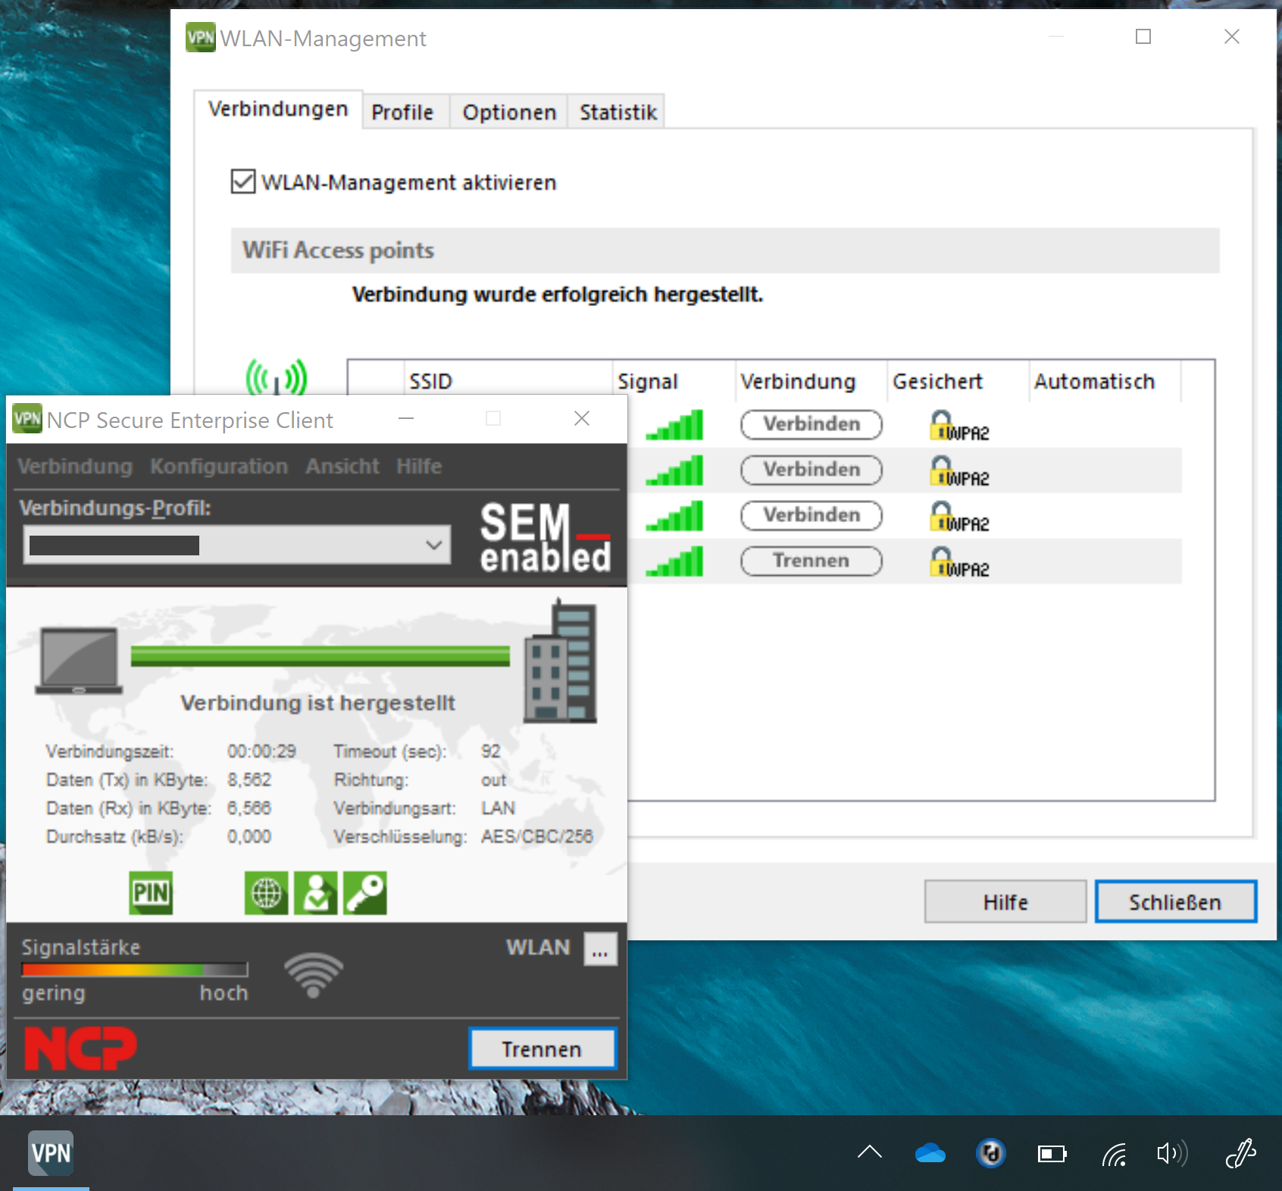The image size is (1282, 1191).
Task: Click the WPA2 lock icon in the first row
Action: tap(959, 426)
